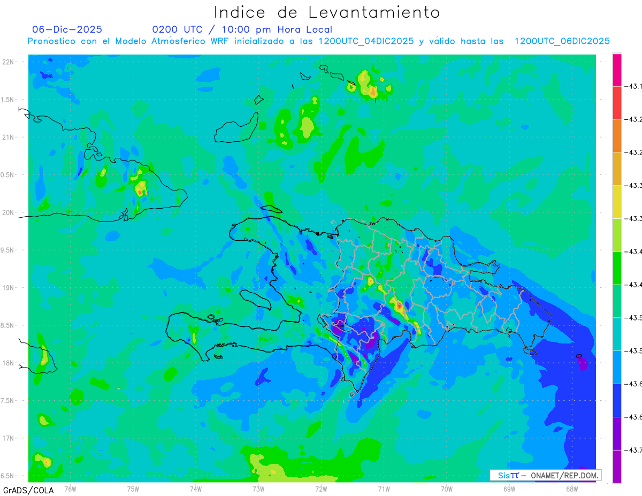
Task: Pick the orange swatch on the colorbar
Action: [x=617, y=136]
